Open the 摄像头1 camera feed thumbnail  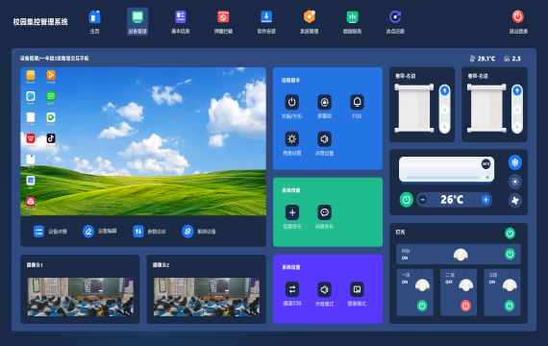(x=81, y=297)
